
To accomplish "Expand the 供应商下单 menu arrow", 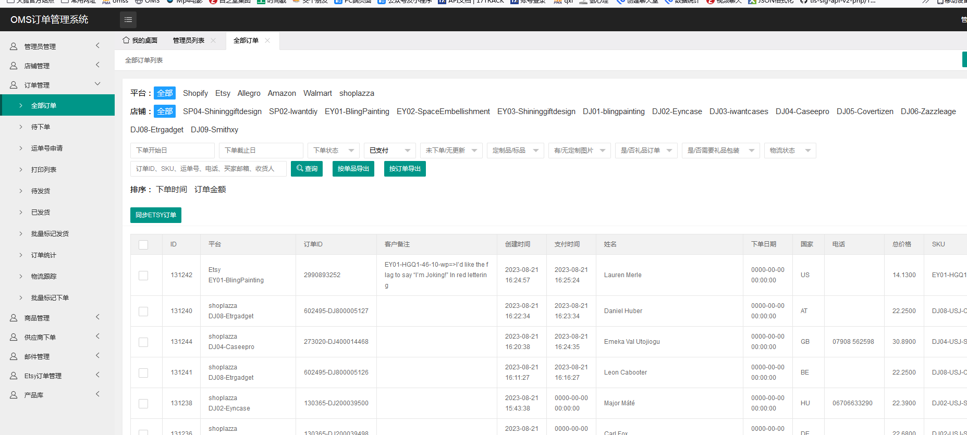I will click(x=97, y=337).
